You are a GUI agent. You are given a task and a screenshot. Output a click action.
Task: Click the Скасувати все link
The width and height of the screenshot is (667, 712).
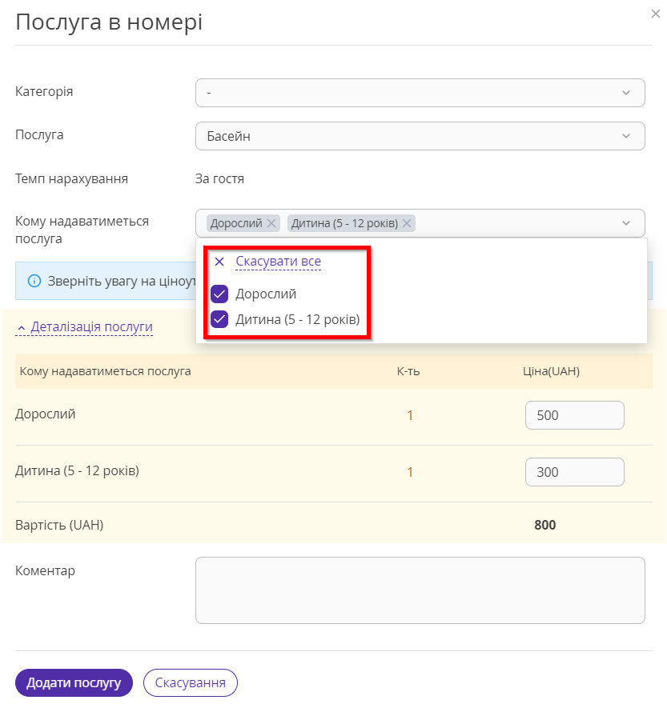point(278,262)
